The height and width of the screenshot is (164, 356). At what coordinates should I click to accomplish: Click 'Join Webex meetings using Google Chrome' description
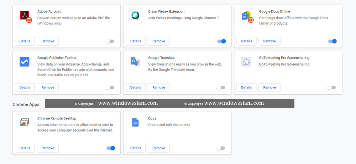coord(183,18)
